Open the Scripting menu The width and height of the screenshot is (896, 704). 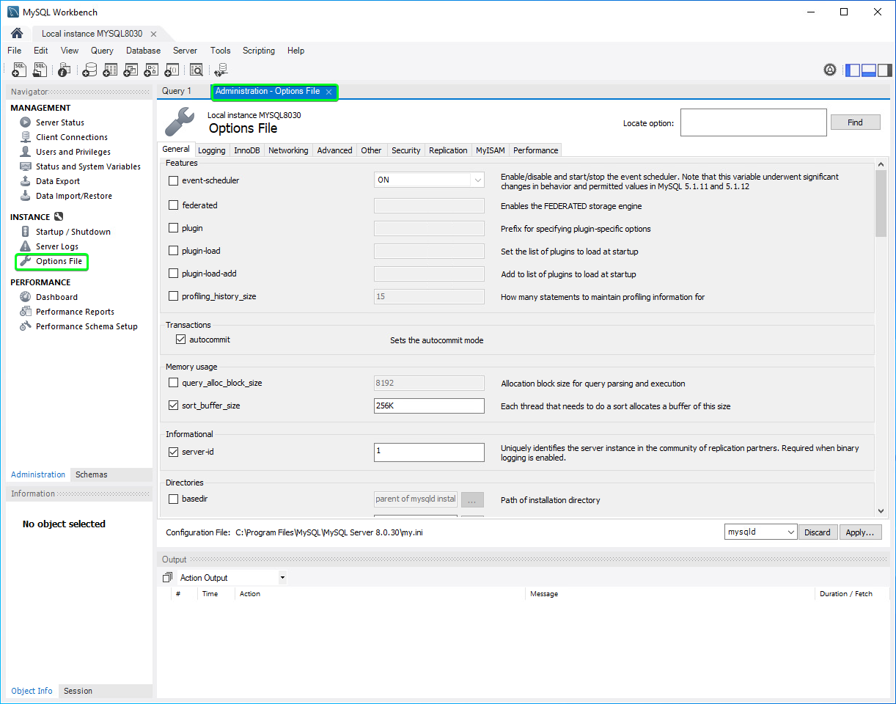(259, 51)
